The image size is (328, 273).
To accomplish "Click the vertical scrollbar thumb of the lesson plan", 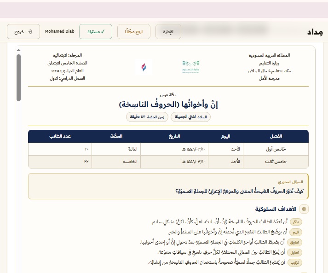I will pyautogui.click(x=18, y=78).
